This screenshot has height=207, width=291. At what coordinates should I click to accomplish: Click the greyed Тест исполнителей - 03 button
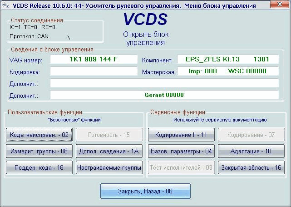[x=181, y=167]
